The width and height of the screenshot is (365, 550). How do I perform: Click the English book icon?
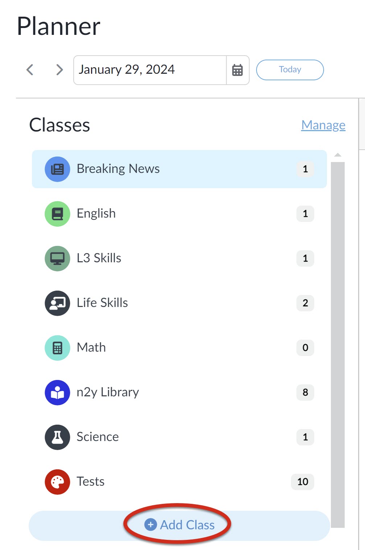[x=57, y=214]
